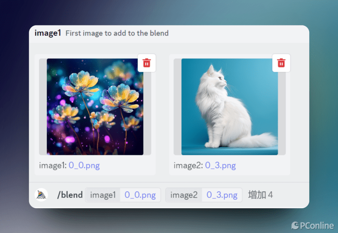Image resolution: width=338 pixels, height=233 pixels.
Task: Click the 'image1:' caption label
Action: pyautogui.click(x=53, y=165)
